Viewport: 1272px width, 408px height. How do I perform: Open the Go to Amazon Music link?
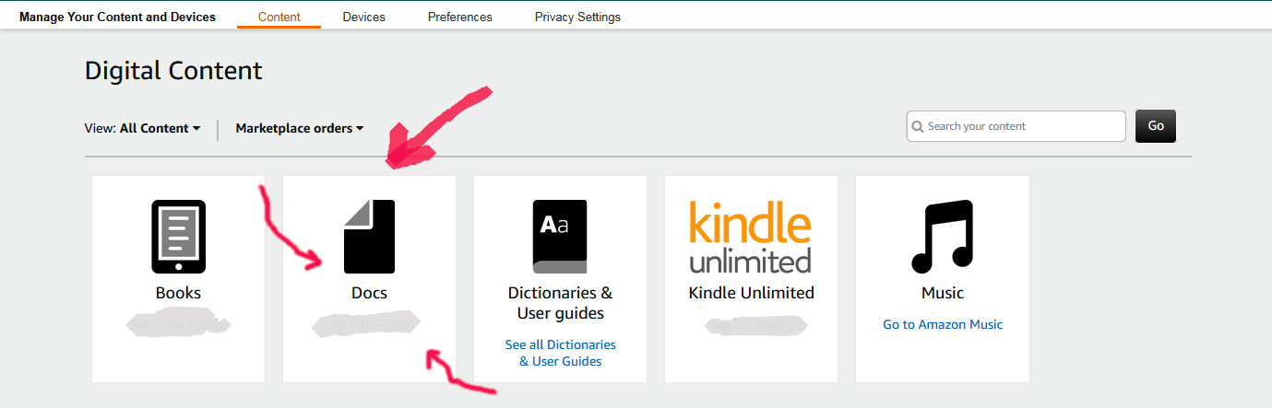[x=942, y=324]
